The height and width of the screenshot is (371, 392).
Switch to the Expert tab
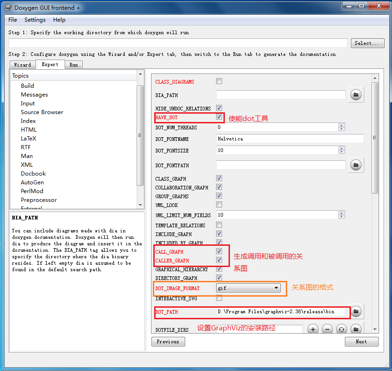pos(50,64)
